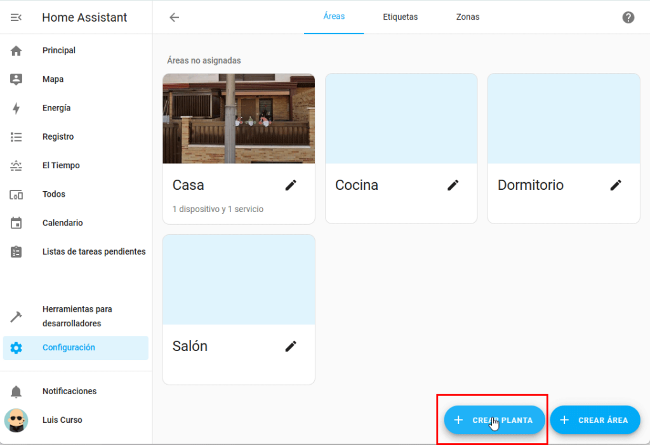Viewport: 650px width, 445px height.
Task: Click the Salón edit pencil icon
Action: 291,346
